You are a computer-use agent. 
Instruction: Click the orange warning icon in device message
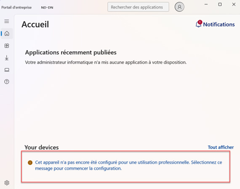[x=30, y=163]
